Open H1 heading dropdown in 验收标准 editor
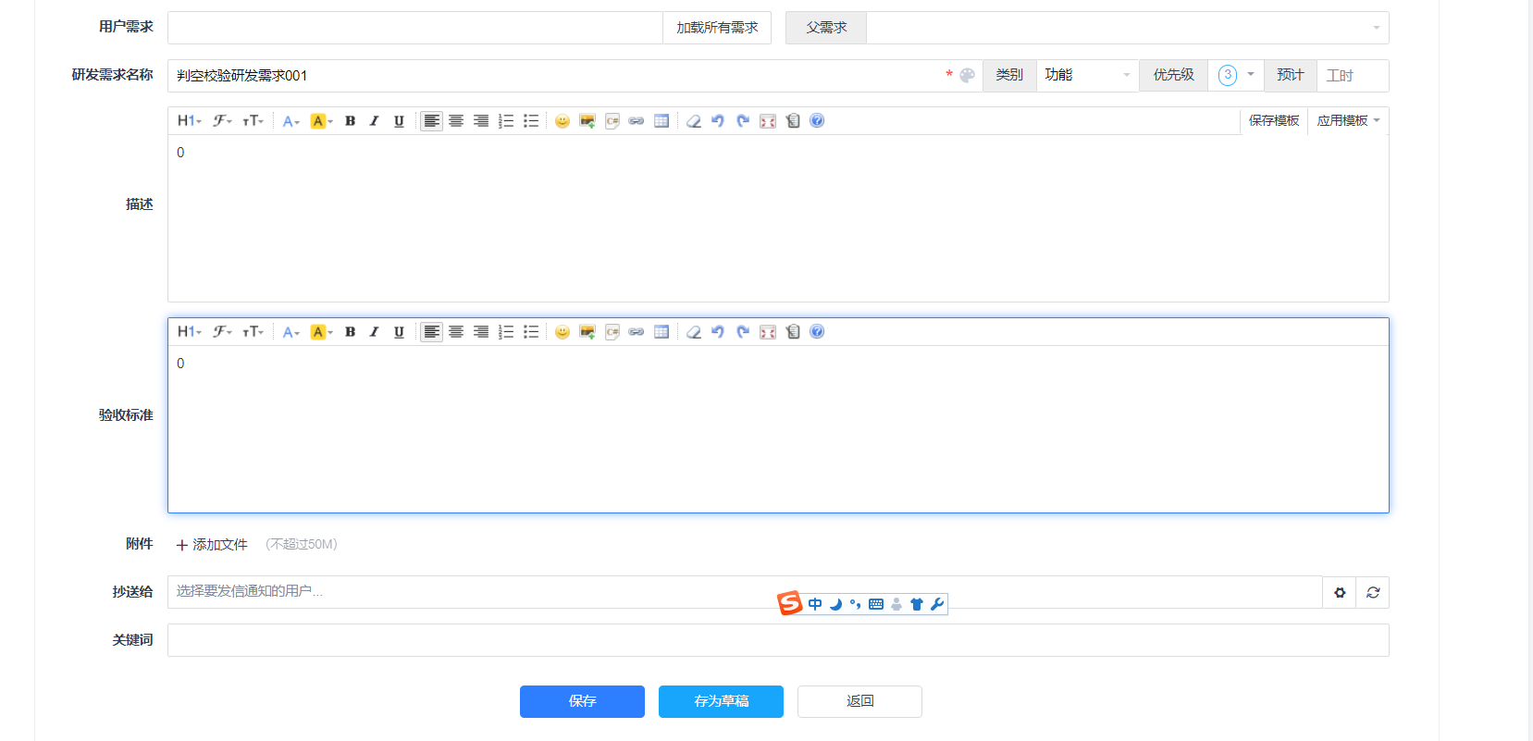This screenshot has width=1533, height=741. [x=190, y=332]
